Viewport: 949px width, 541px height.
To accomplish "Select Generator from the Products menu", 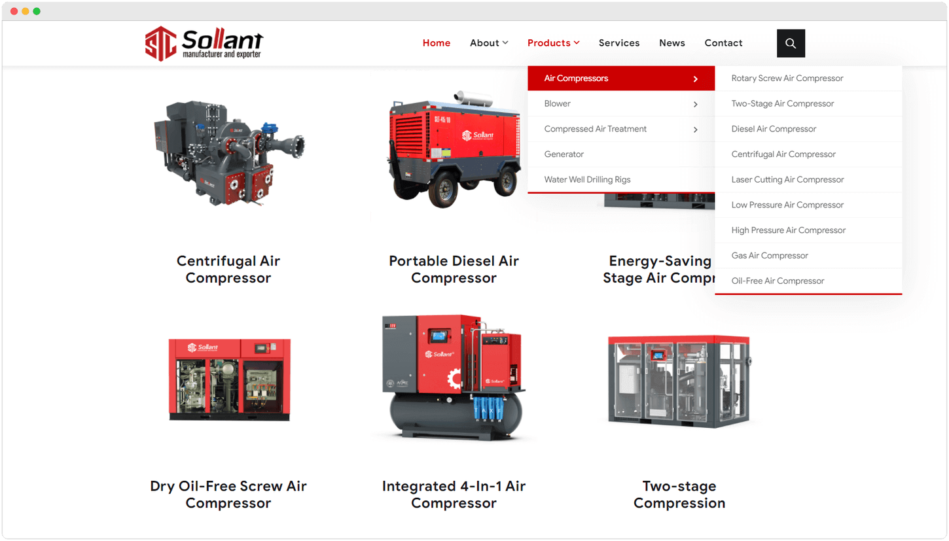I will click(x=621, y=154).
